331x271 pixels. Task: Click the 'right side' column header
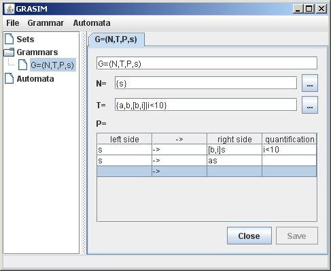click(234, 139)
